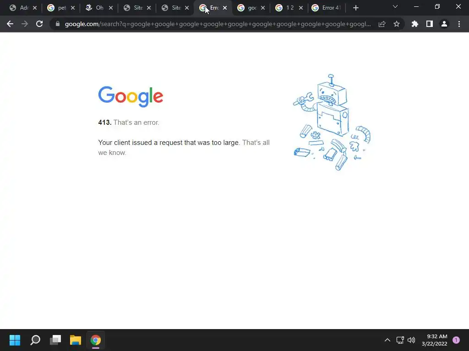469x351 pixels.
Task: Reload the current page
Action: pos(39,24)
